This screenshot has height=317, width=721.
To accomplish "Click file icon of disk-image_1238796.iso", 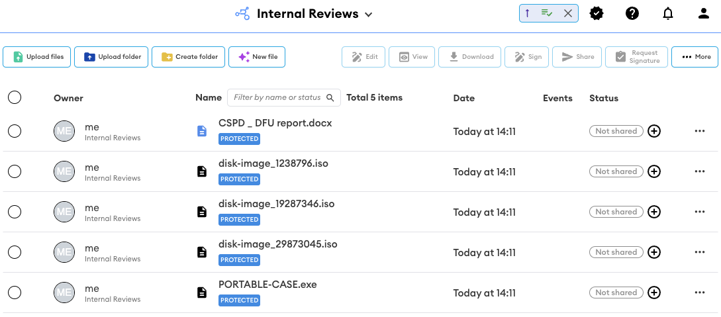I will click(202, 172).
